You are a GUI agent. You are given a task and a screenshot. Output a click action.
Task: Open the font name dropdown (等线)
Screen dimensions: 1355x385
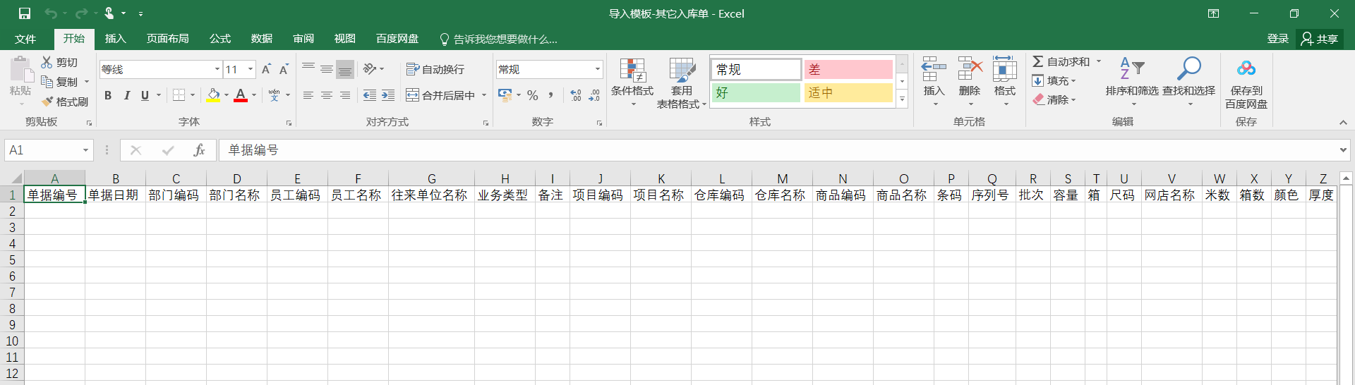pyautogui.click(x=217, y=69)
